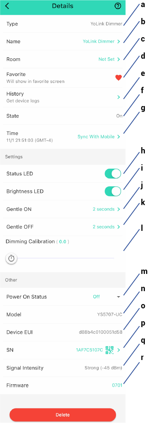
Task: Tap the QR code icon beside SN
Action: click(x=109, y=350)
